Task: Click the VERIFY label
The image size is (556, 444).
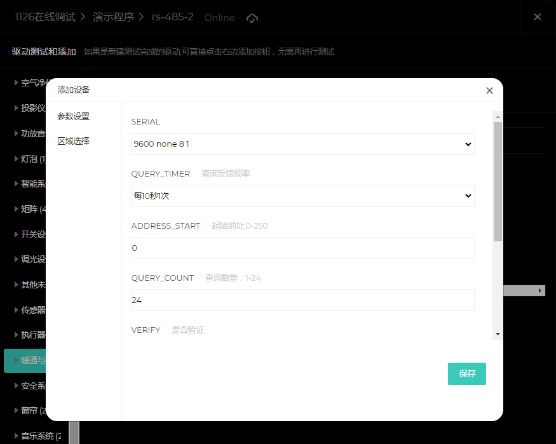Action: [146, 330]
